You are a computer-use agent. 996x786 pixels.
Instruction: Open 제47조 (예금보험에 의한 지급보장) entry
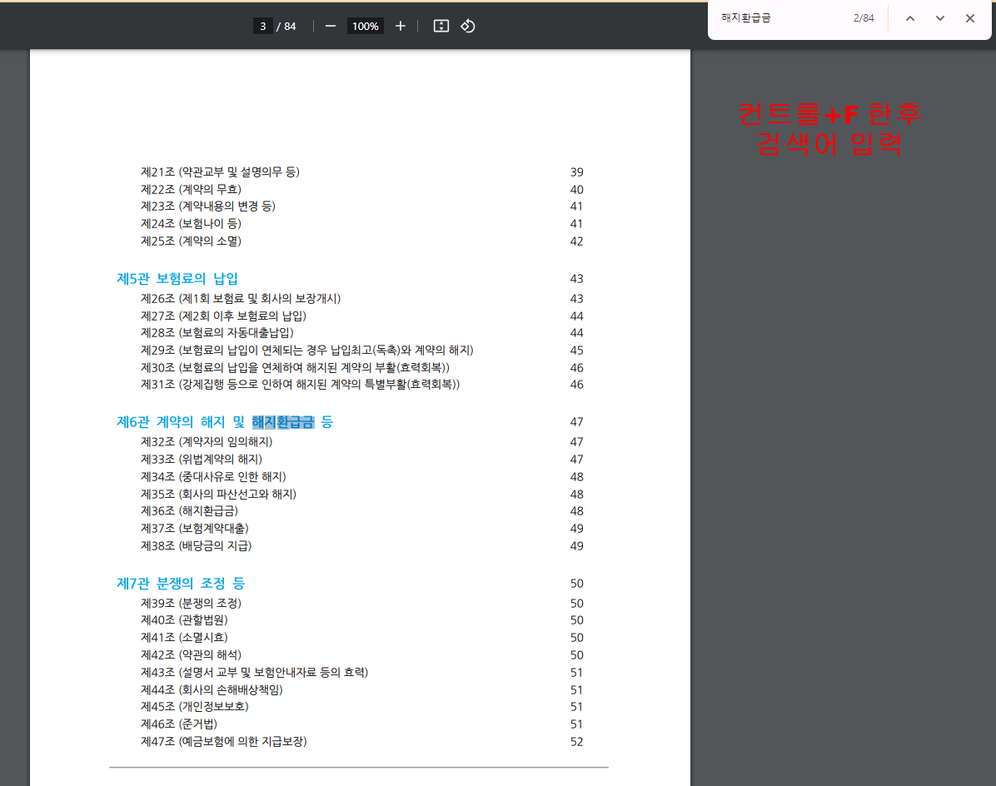coord(223,742)
